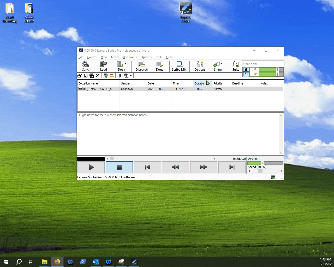Mark the dictation as Done
This screenshot has height=267, width=334.
pos(159,66)
